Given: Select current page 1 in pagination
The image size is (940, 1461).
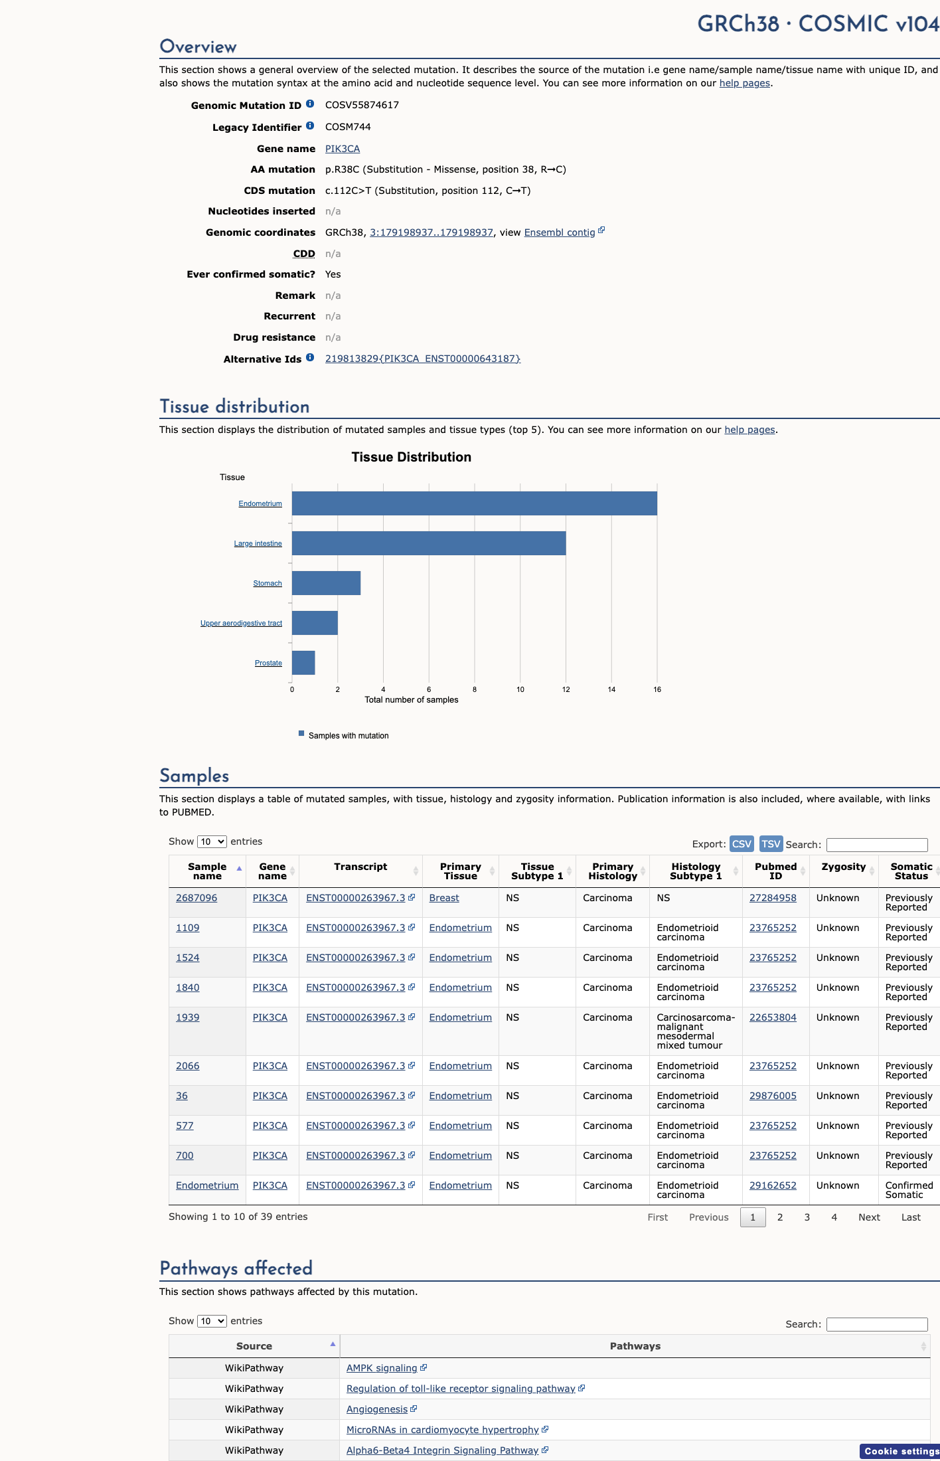Looking at the screenshot, I should click(x=753, y=1217).
